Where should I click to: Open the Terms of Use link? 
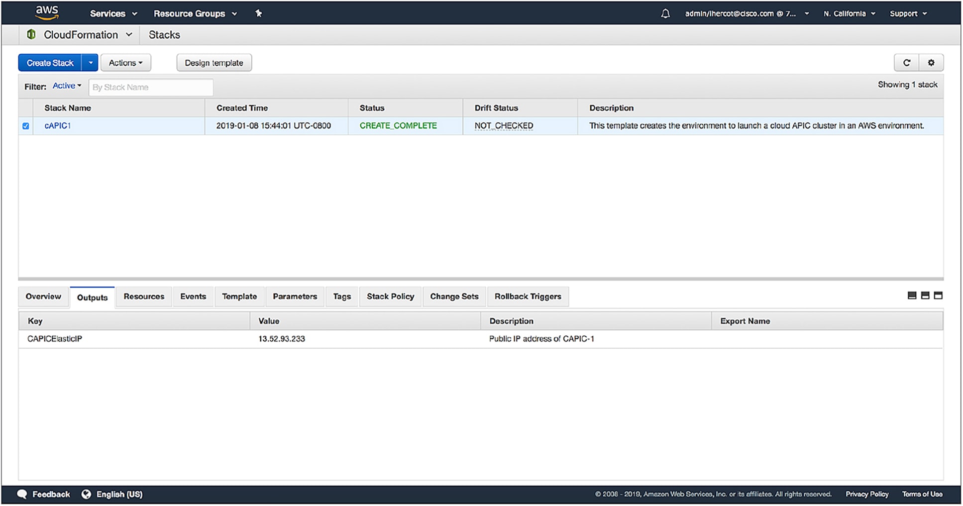pyautogui.click(x=922, y=494)
